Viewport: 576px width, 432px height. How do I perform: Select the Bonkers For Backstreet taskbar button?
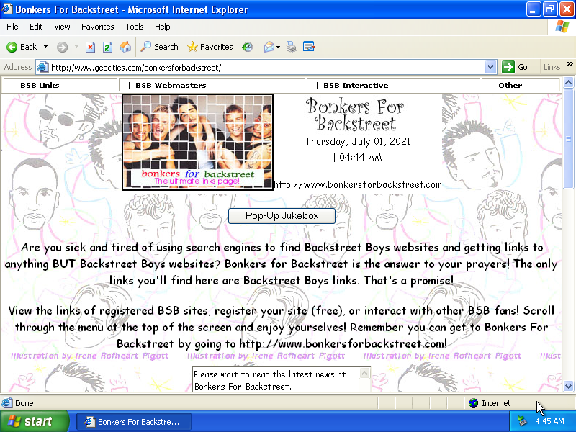134,422
